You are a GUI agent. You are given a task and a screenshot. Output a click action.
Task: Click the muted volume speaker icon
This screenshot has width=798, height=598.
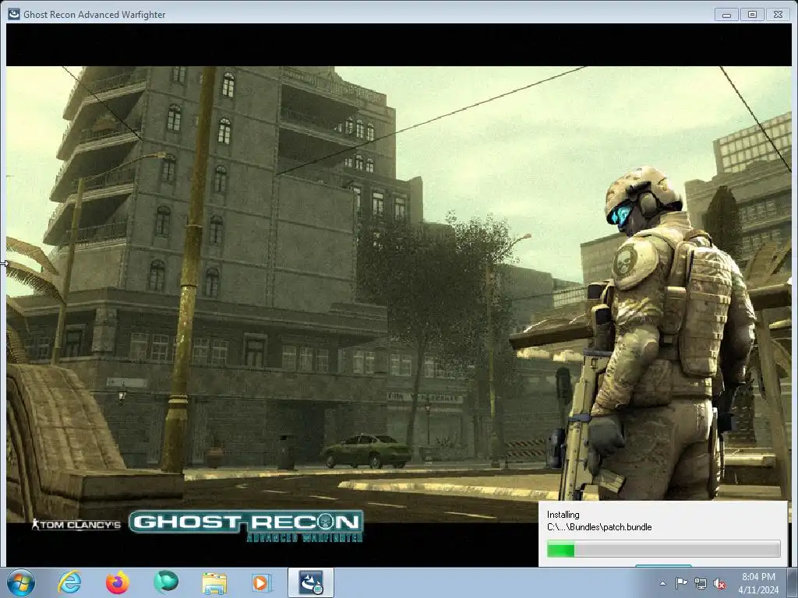point(719,583)
